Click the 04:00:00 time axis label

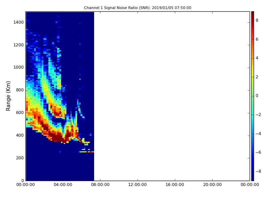63,185
